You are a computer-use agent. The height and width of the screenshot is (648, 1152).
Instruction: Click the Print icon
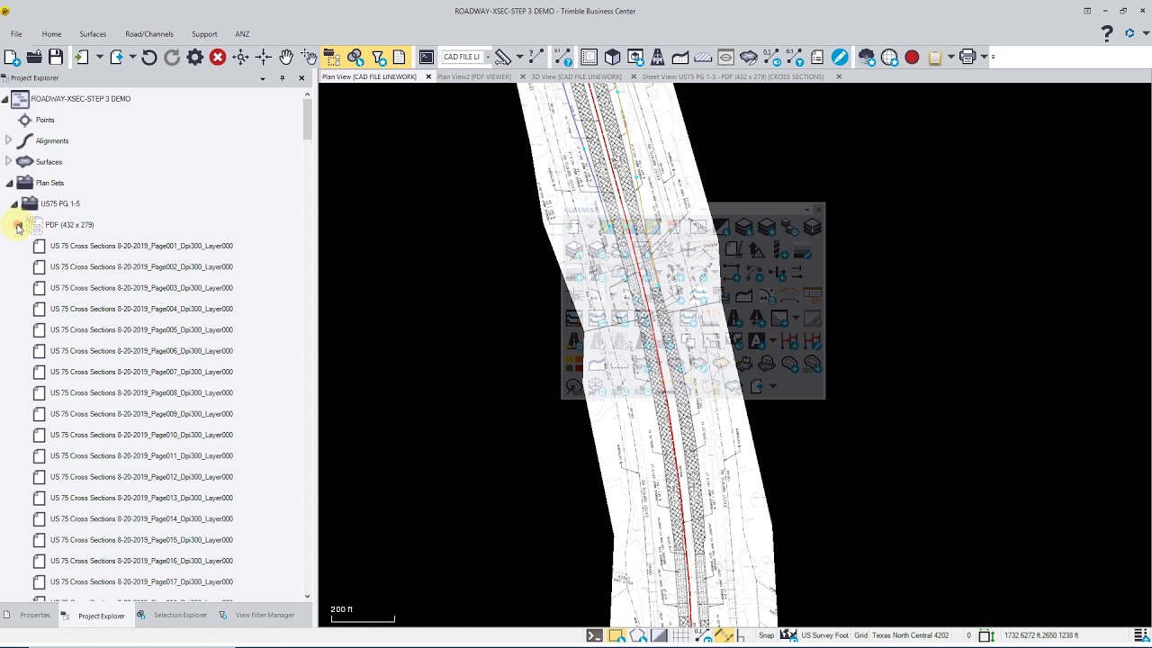[967, 57]
